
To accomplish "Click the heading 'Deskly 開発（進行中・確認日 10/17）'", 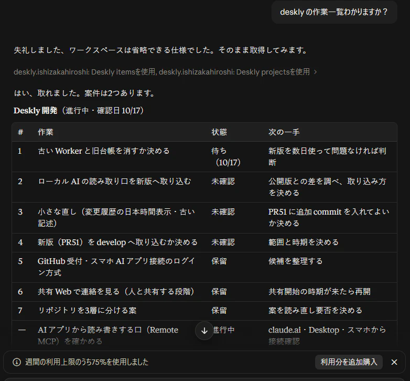I will tap(79, 111).
